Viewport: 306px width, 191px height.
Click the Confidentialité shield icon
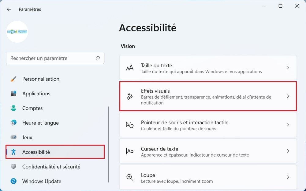[x=13, y=167]
